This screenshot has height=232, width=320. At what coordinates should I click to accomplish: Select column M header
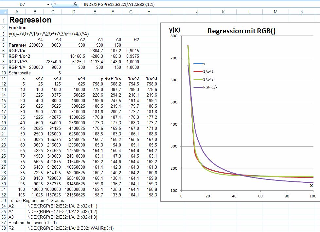[276, 12]
